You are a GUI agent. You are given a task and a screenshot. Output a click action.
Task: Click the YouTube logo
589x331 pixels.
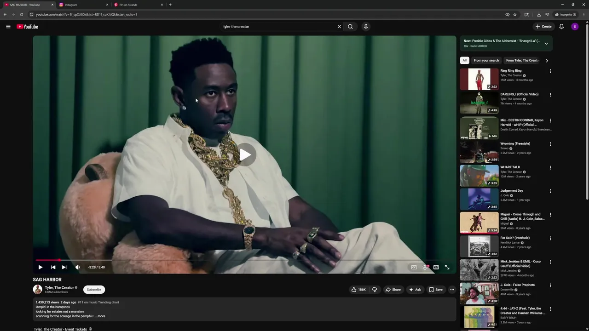pyautogui.click(x=28, y=27)
